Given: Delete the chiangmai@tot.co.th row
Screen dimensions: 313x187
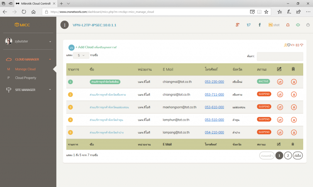Looking at the screenshot, I should [294, 82].
